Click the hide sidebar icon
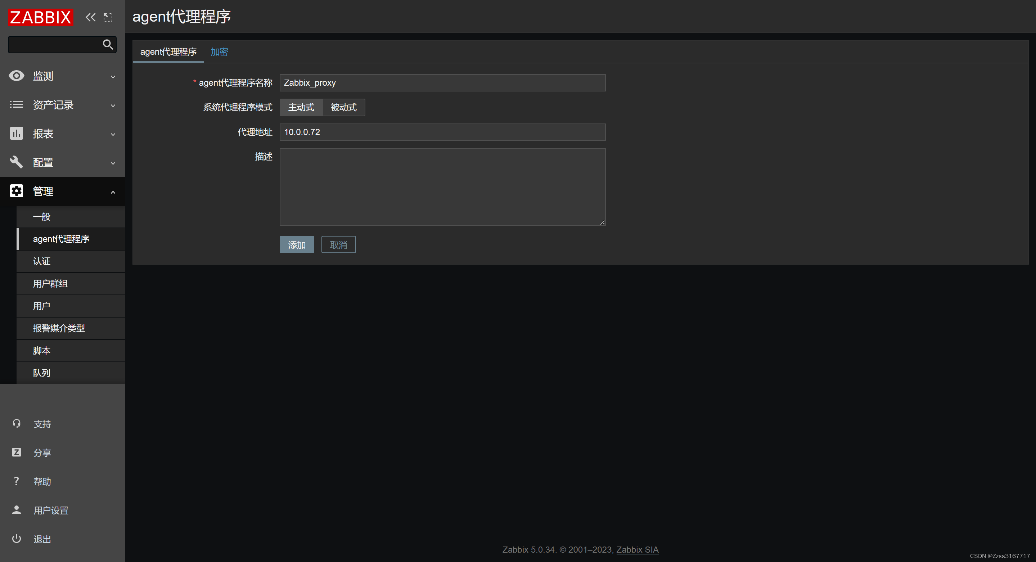The height and width of the screenshot is (562, 1036). coord(108,17)
